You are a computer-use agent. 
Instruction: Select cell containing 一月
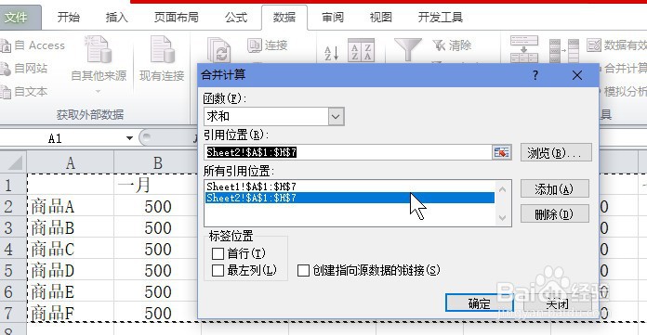point(156,185)
